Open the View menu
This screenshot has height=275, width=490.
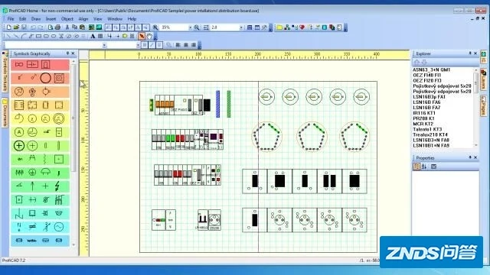[98, 19]
